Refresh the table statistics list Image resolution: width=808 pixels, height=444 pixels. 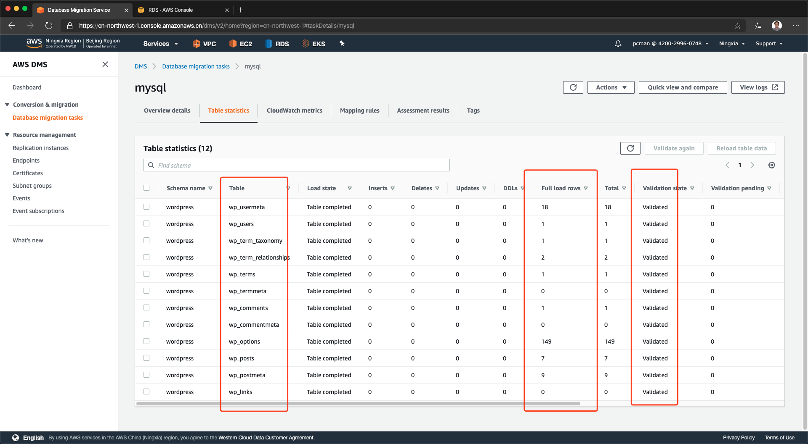pyautogui.click(x=630, y=148)
